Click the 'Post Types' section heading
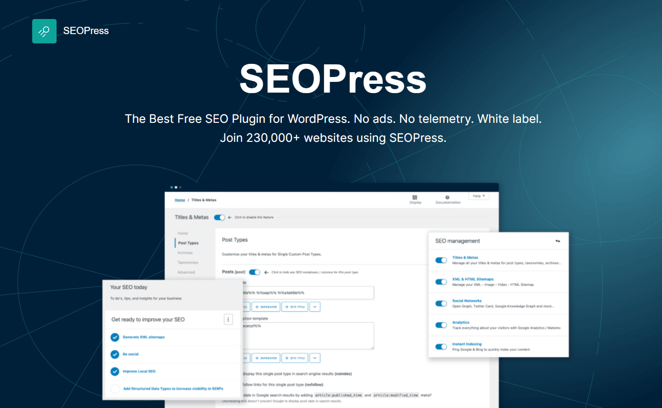The image size is (662, 408). click(235, 240)
